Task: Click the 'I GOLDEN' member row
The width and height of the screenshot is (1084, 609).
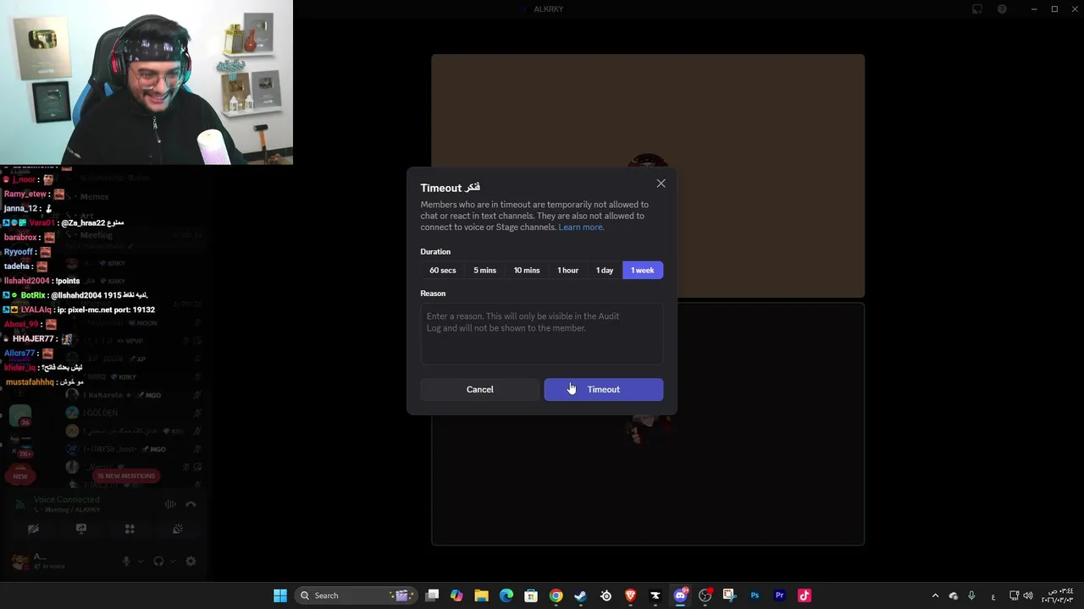Action: (x=131, y=413)
